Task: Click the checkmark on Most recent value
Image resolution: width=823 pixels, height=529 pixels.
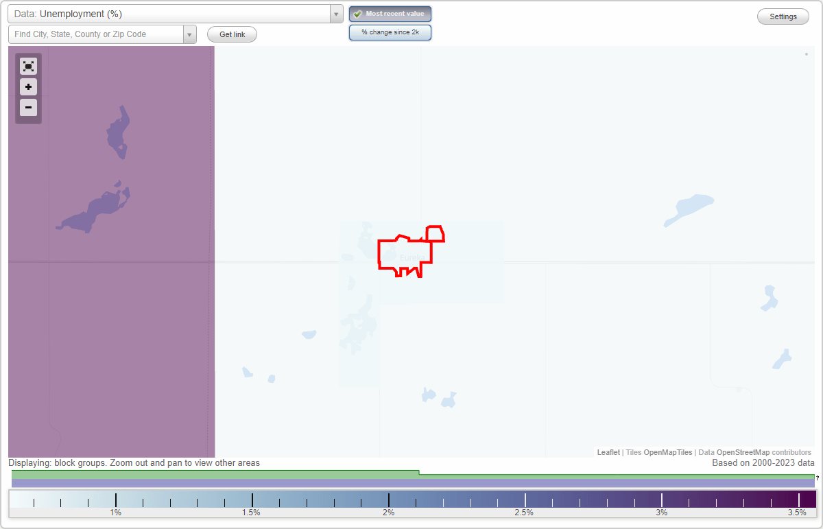Action: tap(357, 14)
